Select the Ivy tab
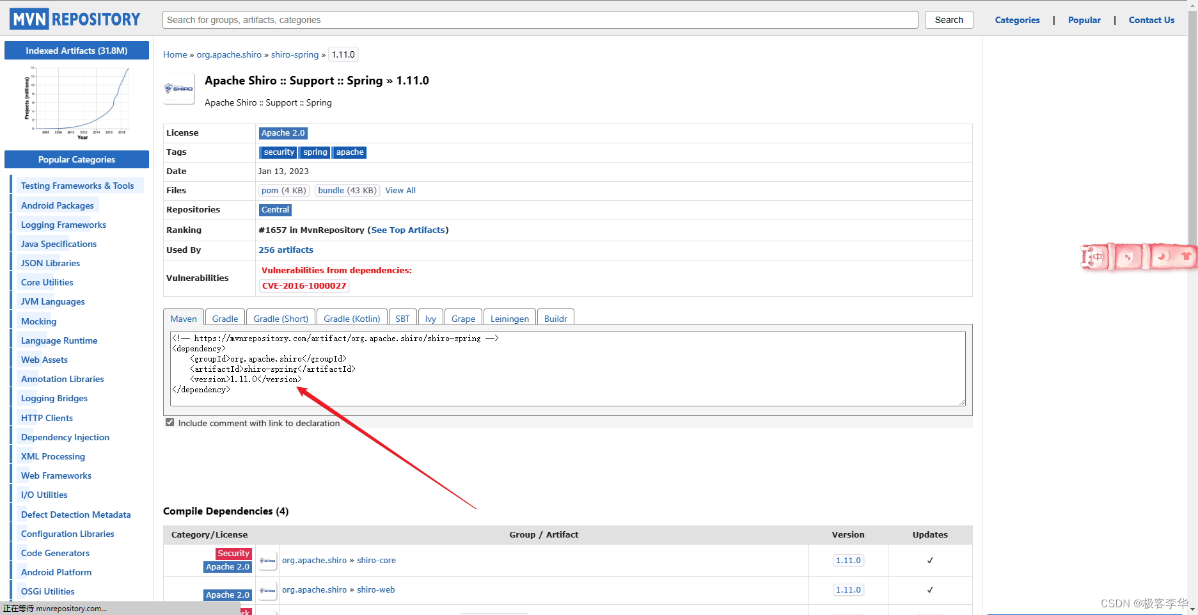The image size is (1198, 615). coord(430,319)
